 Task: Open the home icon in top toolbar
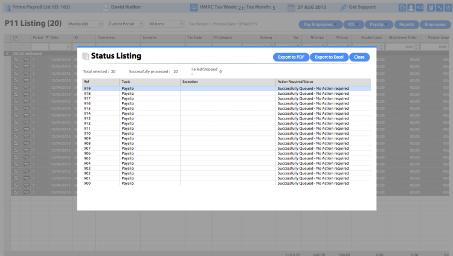click(x=402, y=7)
